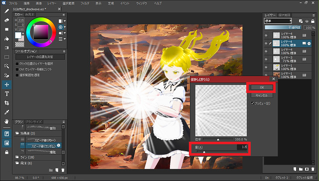Click the trash icon in the Layers panel
319x181 pixels.
(313, 169)
